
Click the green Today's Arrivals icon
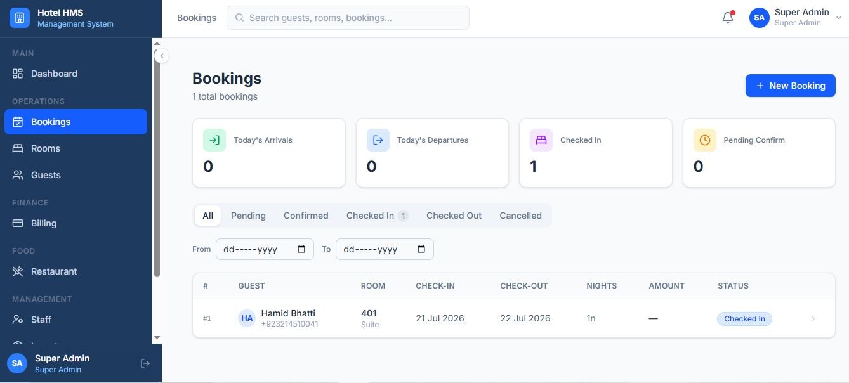pos(214,140)
